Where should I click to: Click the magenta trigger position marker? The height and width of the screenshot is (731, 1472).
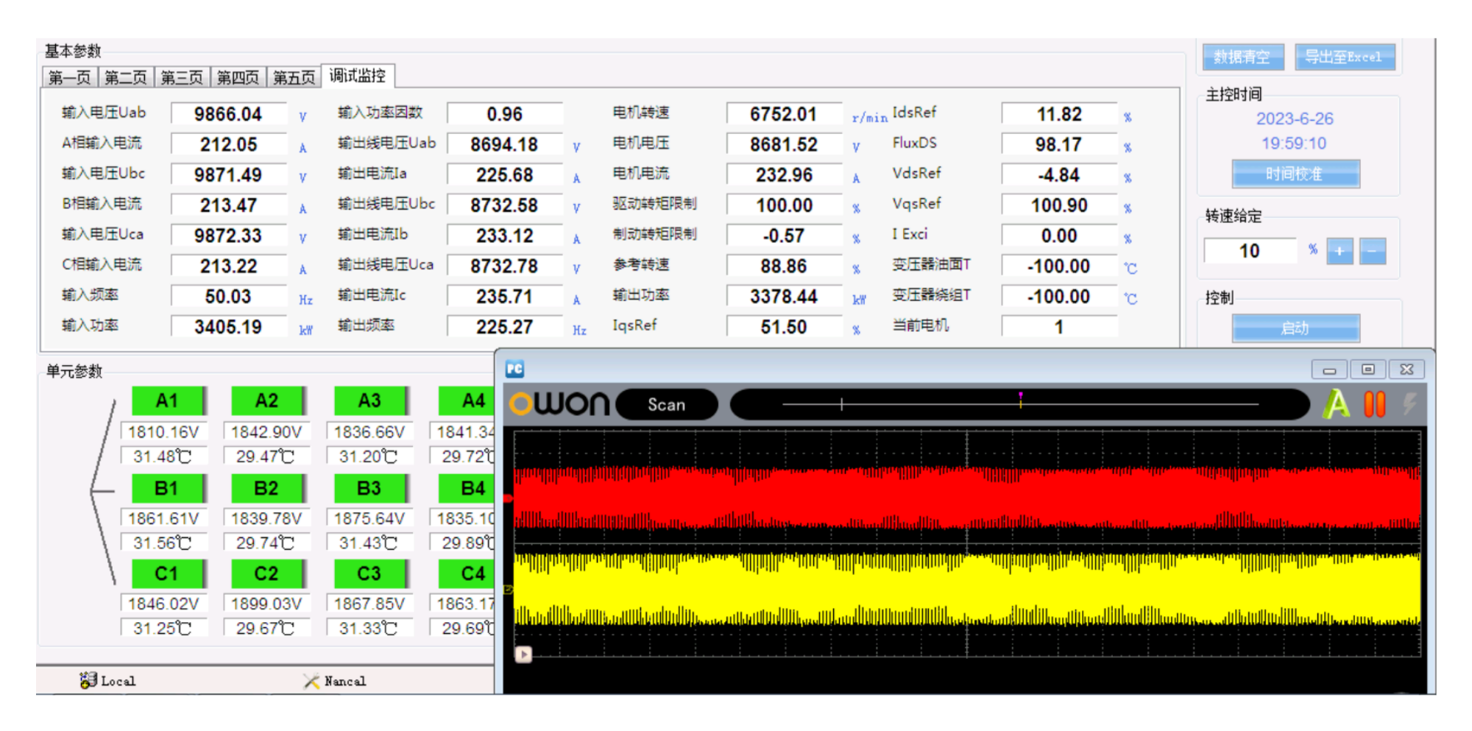(1020, 398)
